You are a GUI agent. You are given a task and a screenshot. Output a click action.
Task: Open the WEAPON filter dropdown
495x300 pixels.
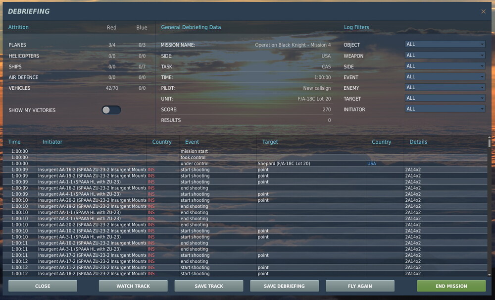(x=445, y=56)
